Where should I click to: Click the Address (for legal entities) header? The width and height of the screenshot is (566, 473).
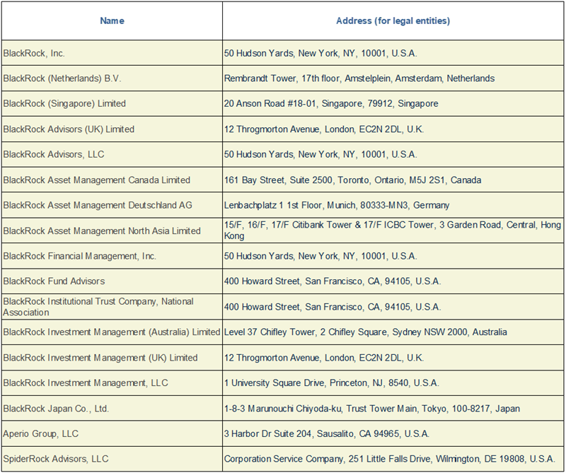tap(393, 21)
